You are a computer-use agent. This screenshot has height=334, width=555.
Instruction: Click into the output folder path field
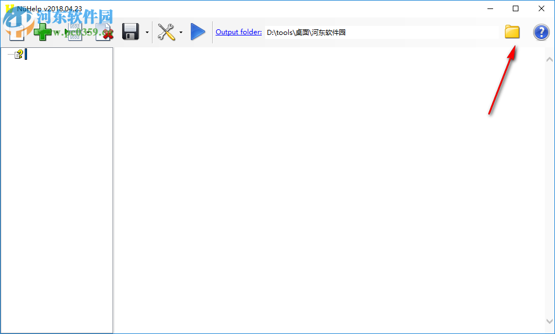(382, 32)
